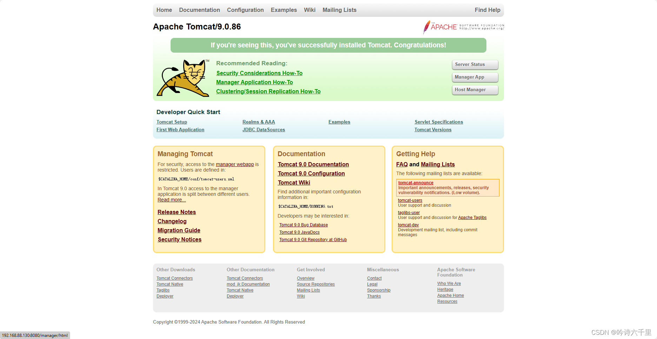Screen dimensions: 657x339
Task: Click the Apache Software Foundation feather logo
Action: click(463, 27)
